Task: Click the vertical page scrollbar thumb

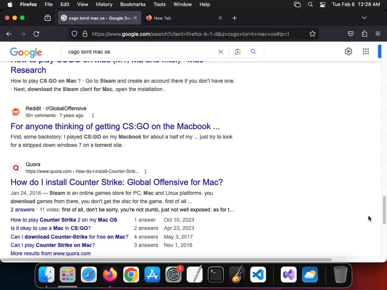Action: [x=384, y=210]
